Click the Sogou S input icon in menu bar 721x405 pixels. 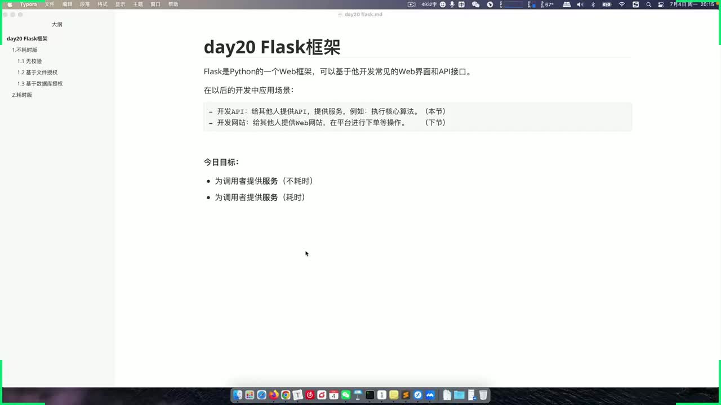(x=635, y=4)
